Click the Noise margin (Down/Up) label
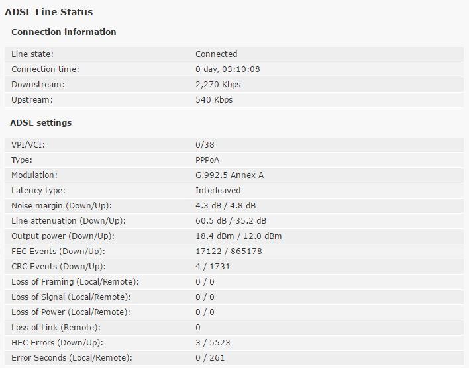The width and height of the screenshot is (469, 368). (x=62, y=206)
